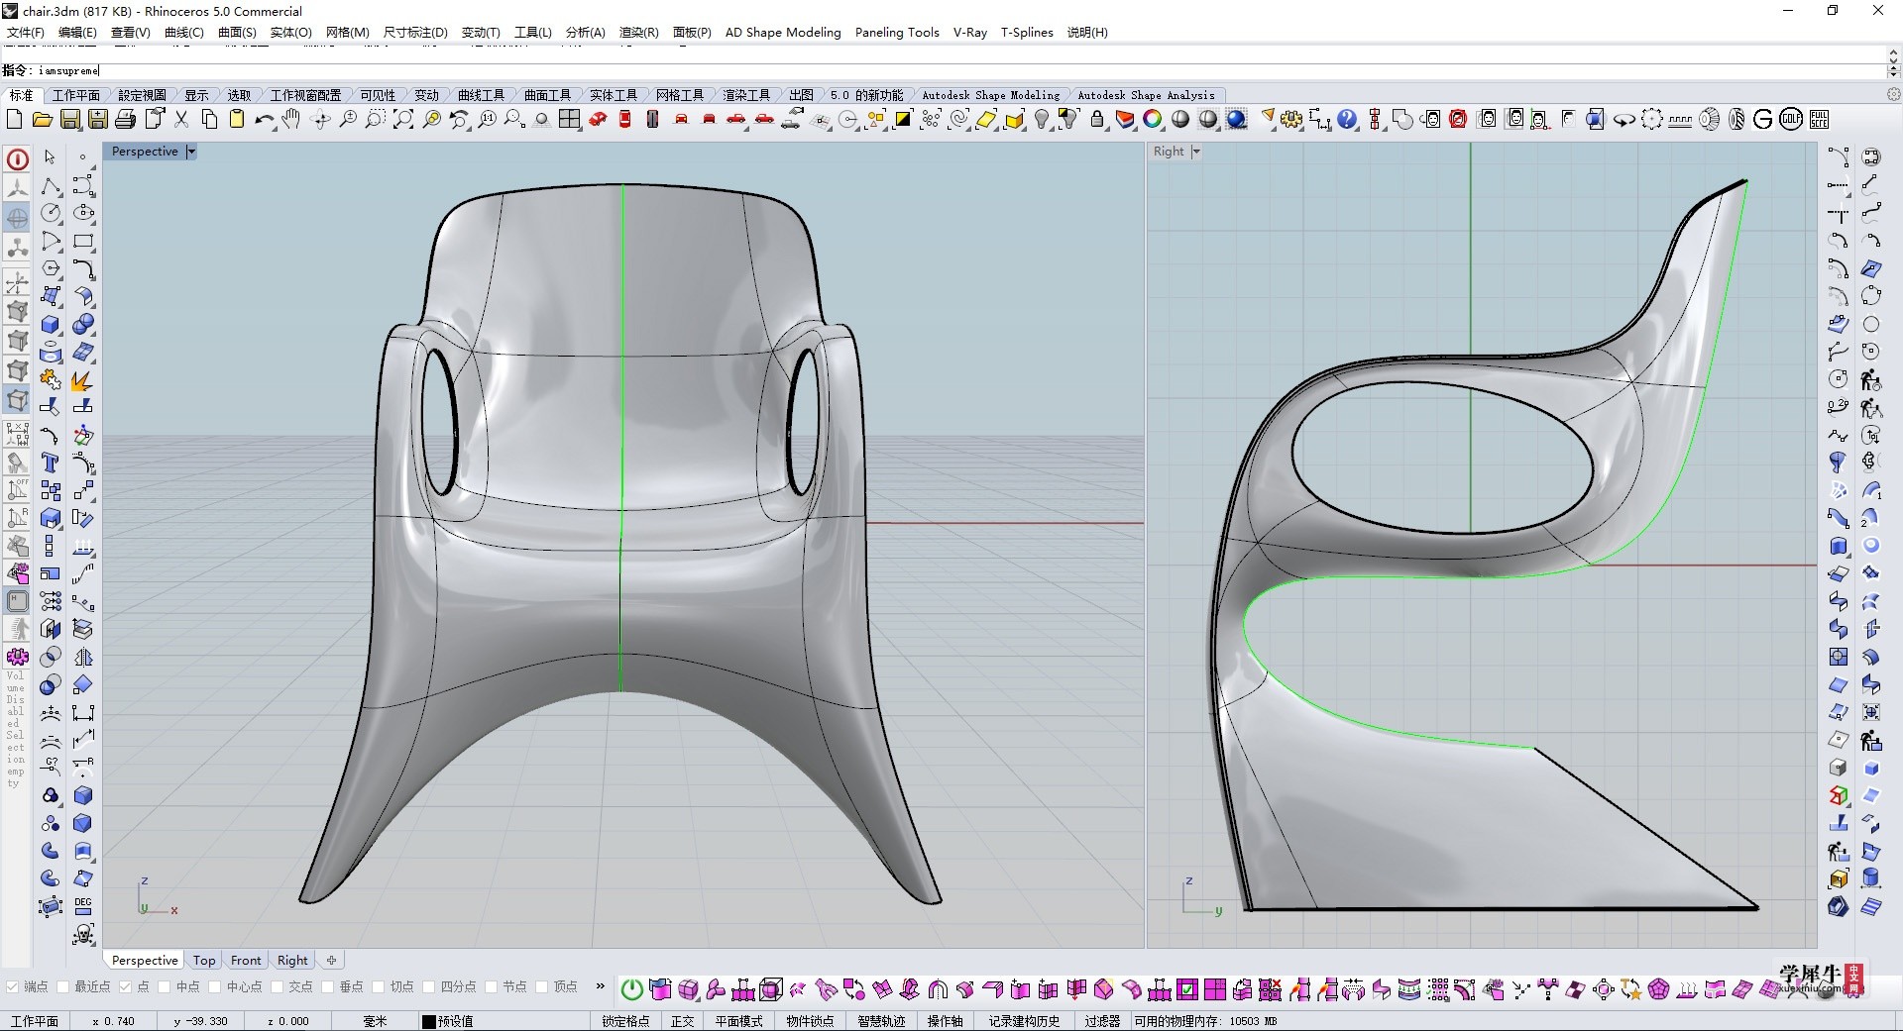Open the T-Splines menu
Screen dimensions: 1903x1031
click(1027, 33)
